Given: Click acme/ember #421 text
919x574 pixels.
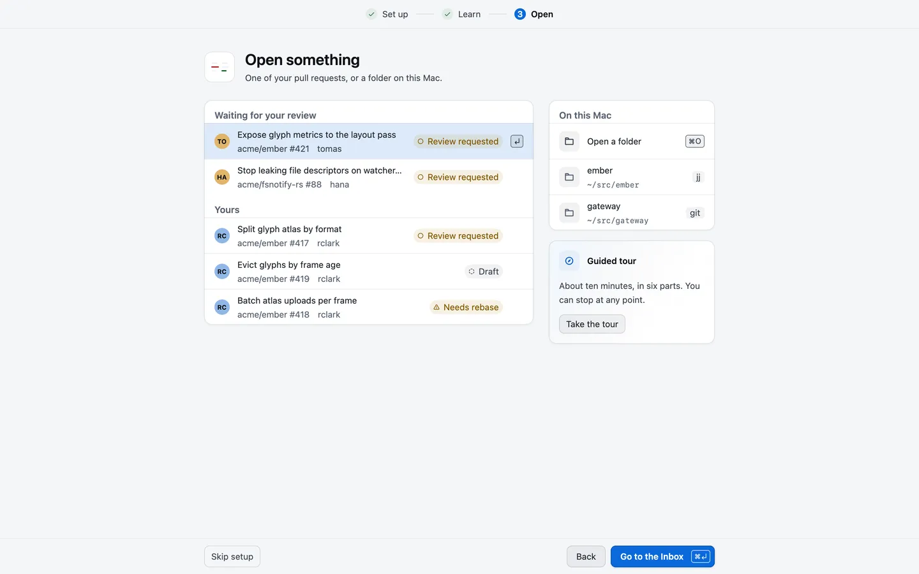Looking at the screenshot, I should pos(273,149).
